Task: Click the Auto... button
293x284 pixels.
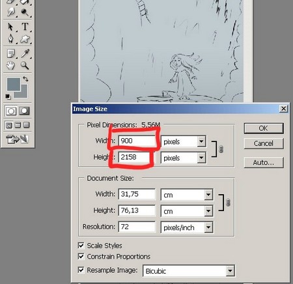Action: (x=264, y=162)
